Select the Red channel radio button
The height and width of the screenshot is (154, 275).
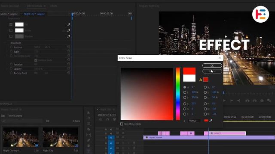click(185, 104)
